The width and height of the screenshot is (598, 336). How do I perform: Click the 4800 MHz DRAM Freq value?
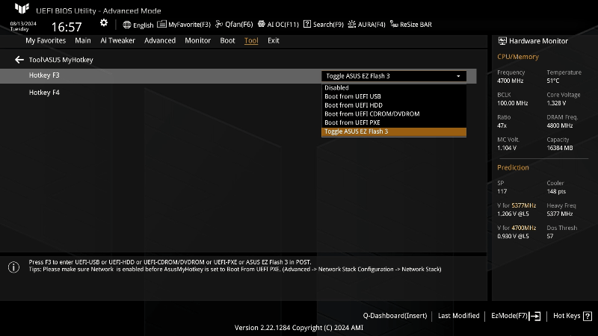tap(560, 125)
